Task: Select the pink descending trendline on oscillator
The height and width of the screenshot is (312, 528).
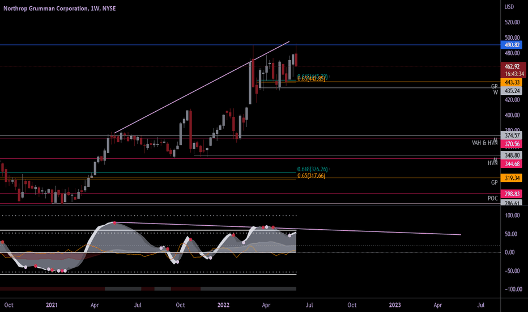Action: tap(288, 229)
